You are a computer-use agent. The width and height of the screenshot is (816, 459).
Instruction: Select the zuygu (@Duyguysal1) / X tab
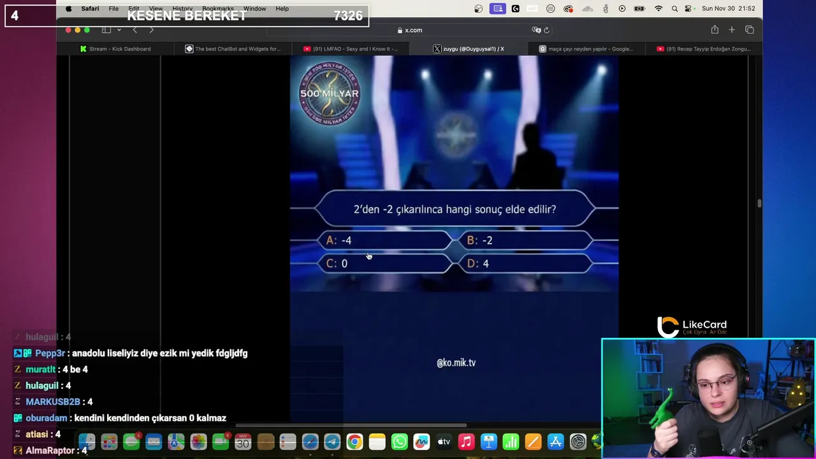click(468, 48)
